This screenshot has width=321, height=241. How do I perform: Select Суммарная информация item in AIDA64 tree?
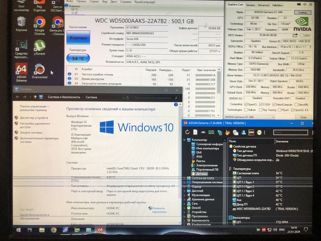pos(210,144)
